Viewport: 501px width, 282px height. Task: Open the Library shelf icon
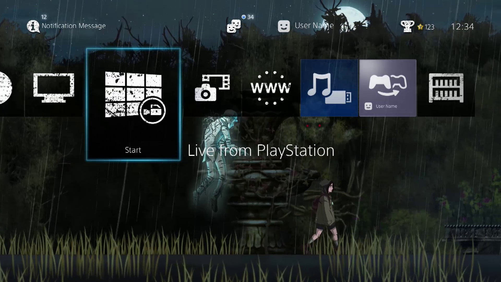pos(446,89)
